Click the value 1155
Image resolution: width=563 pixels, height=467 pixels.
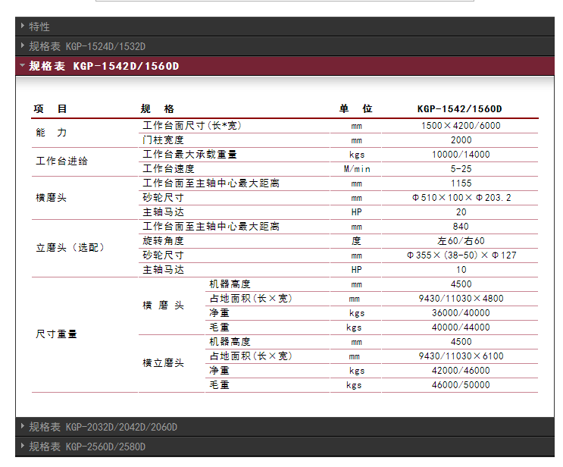461,183
